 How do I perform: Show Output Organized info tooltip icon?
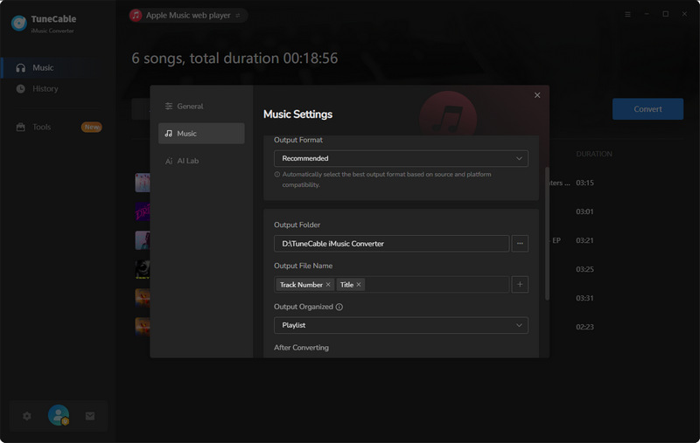click(339, 307)
